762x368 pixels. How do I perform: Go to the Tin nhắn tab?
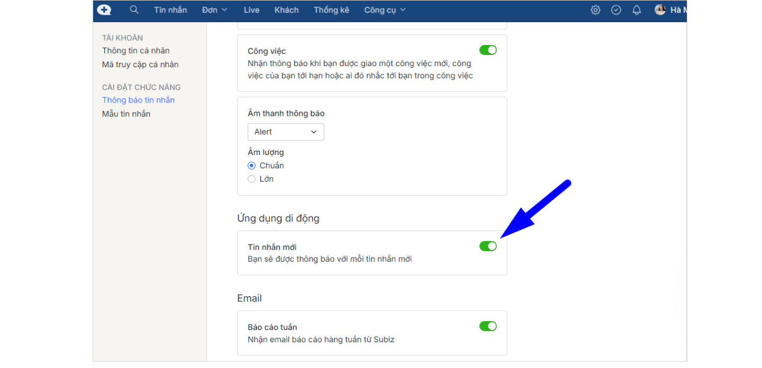click(x=170, y=10)
